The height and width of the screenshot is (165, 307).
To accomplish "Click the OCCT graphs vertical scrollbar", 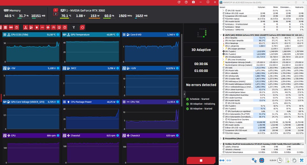I will pyautogui.click(x=182, y=70).
